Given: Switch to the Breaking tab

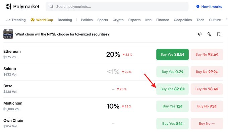Looking at the screenshot, I should coord(65,20).
